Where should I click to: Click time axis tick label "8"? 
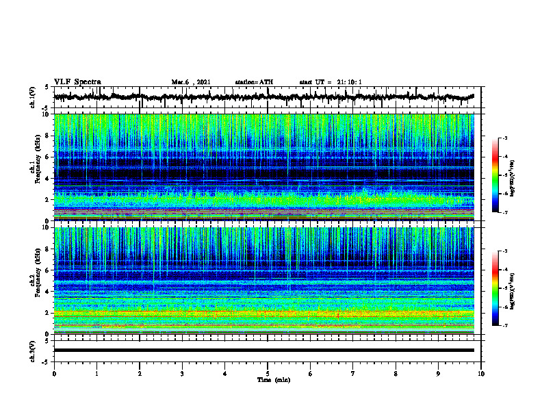coord(396,374)
